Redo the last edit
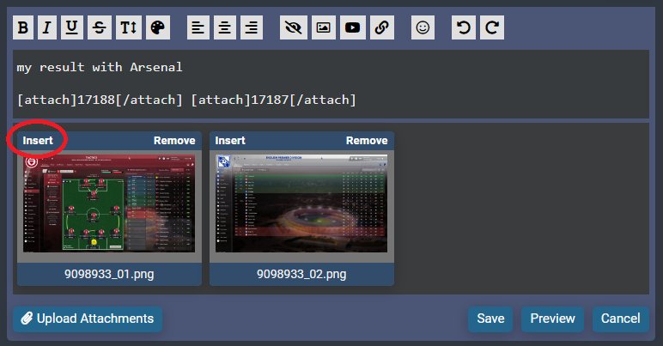This screenshot has width=663, height=346. pos(492,27)
